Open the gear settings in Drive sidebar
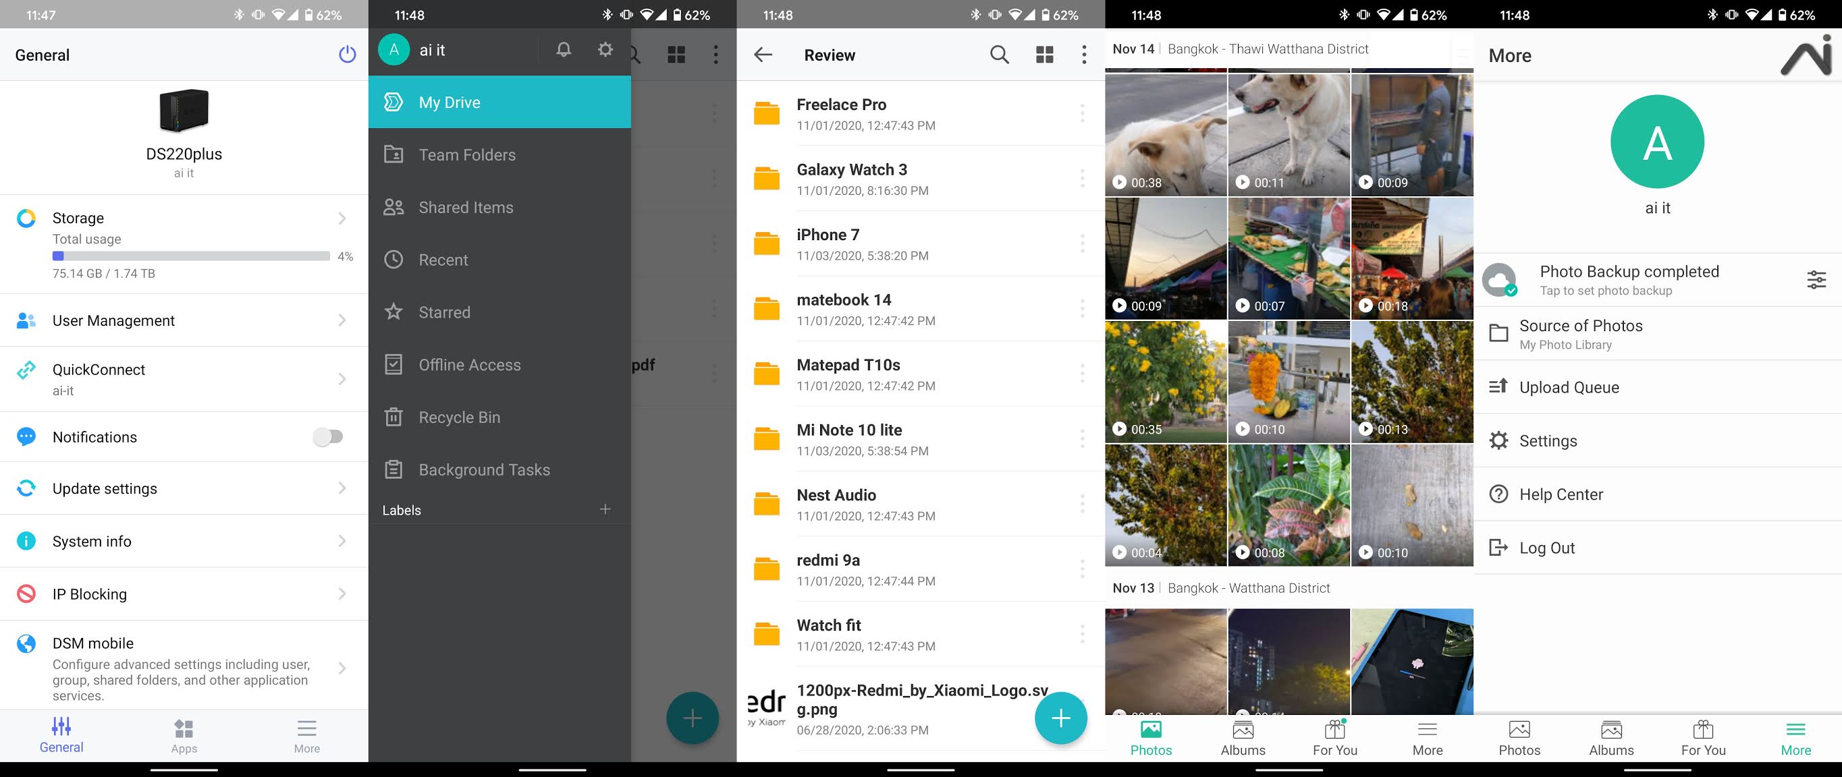 605,49
